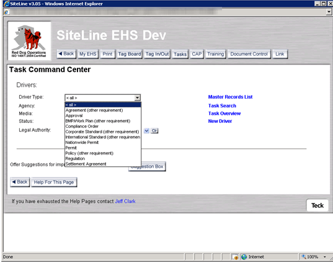The height and width of the screenshot is (263, 333).
Task: Open the Task Overview link
Action: click(224, 114)
